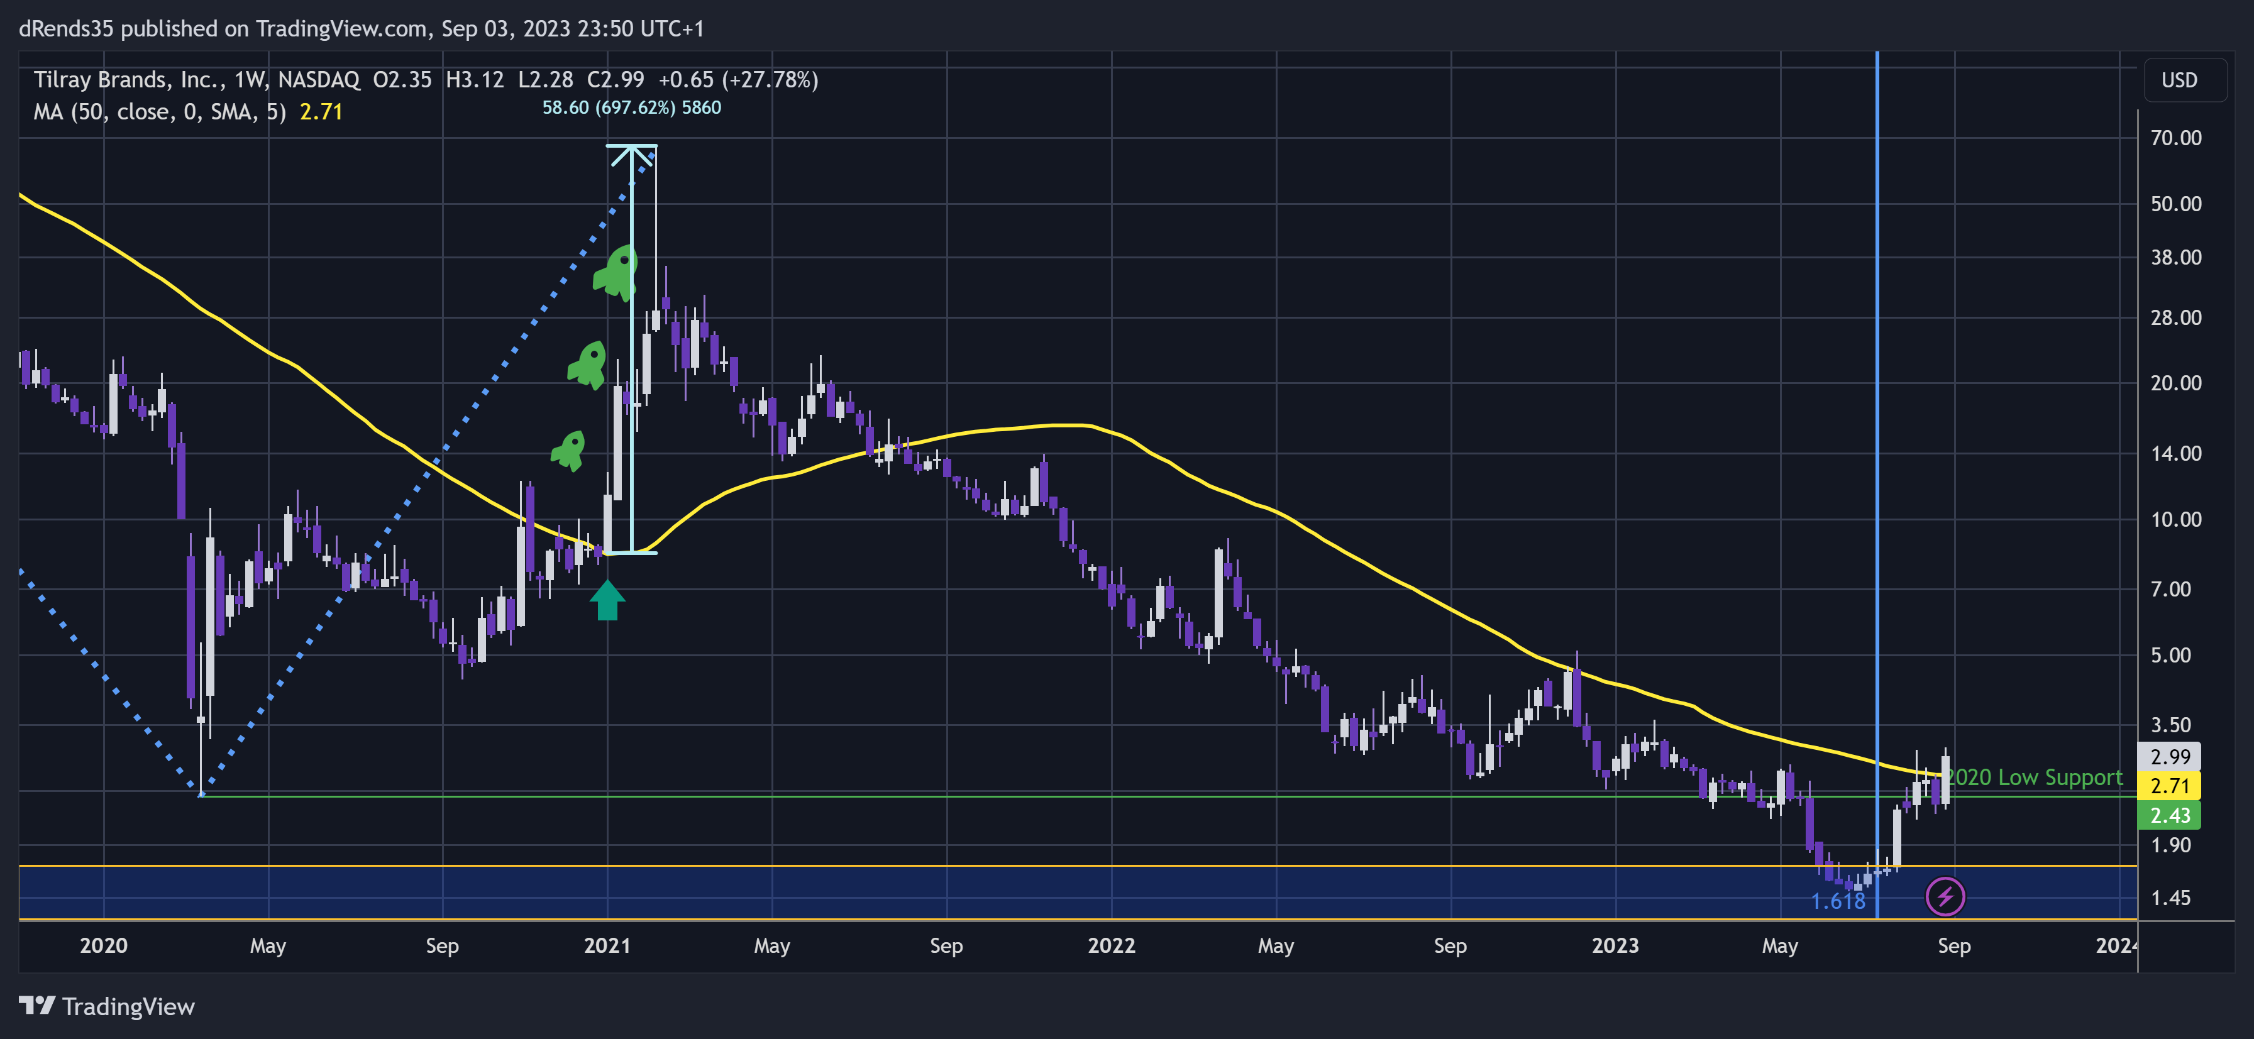The image size is (2254, 1039).
Task: Click the lowest green rocket icon
Action: click(569, 451)
